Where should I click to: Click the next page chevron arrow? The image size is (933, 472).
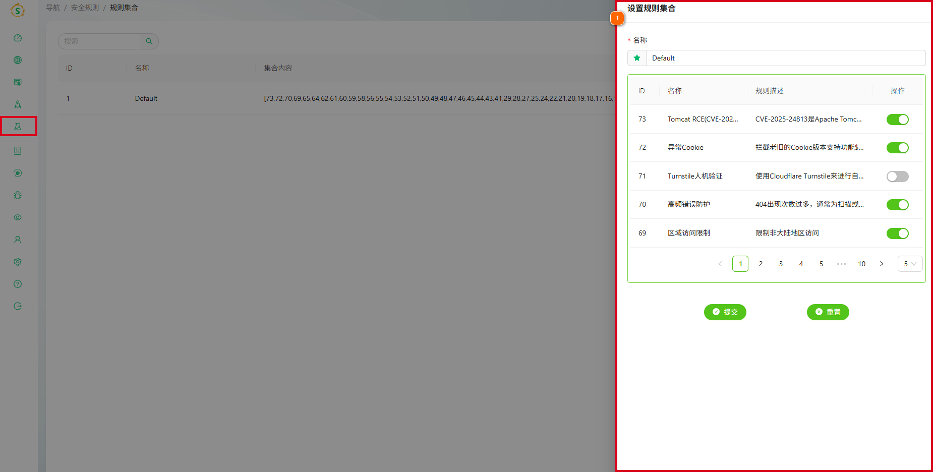pos(882,263)
